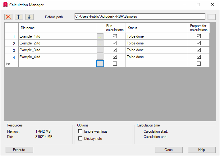Image resolution: width=220 pixels, height=156 pixels.
Task: Uncheck Prepare for calculations for Example_3.rtd
Action: tap(199, 50)
